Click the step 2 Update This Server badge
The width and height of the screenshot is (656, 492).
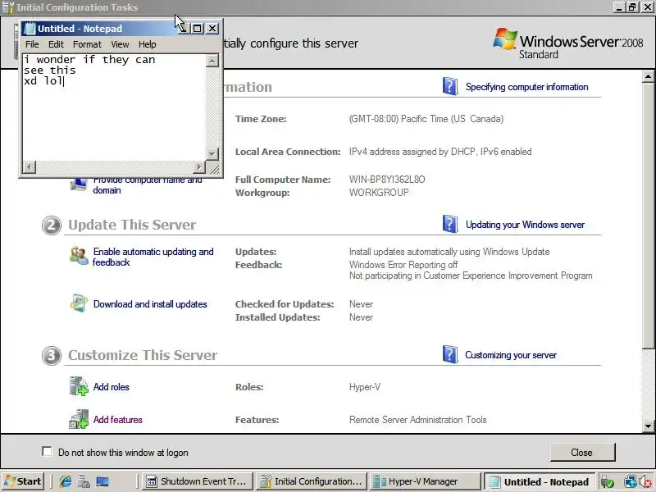pyautogui.click(x=52, y=225)
